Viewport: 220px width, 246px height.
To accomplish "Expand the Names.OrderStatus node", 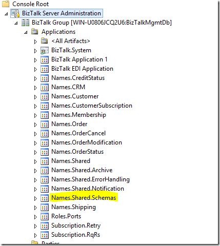I will coord(35,152).
